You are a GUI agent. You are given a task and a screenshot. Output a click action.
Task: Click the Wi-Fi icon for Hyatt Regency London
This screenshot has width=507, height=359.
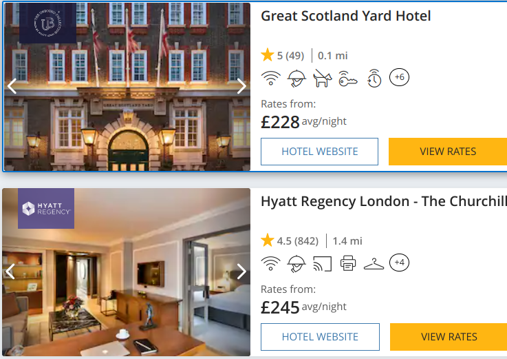[x=270, y=263]
